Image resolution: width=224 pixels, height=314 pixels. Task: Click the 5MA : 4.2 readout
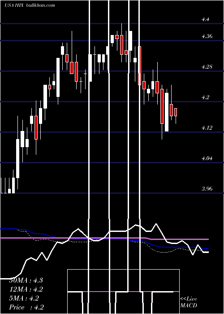(24, 298)
